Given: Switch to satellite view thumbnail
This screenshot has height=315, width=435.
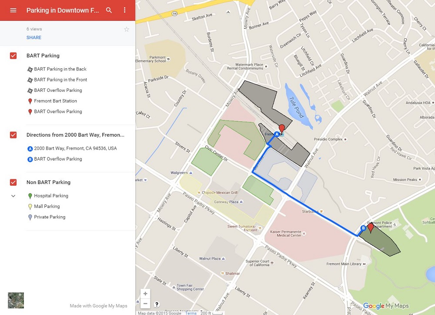Looking at the screenshot, I should [x=16, y=300].
